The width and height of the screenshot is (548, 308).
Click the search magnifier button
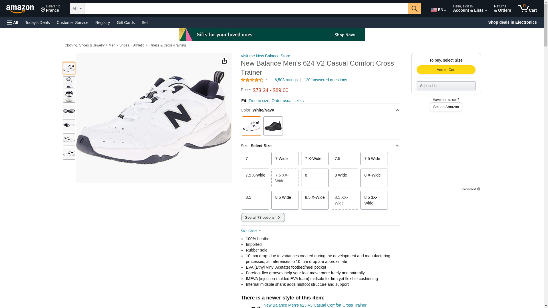414,9
